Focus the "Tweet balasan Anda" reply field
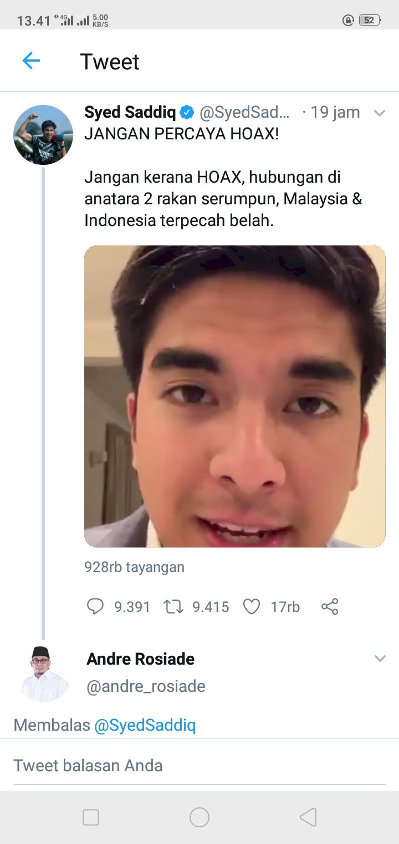Screen dimensions: 399x844 (x=199, y=766)
